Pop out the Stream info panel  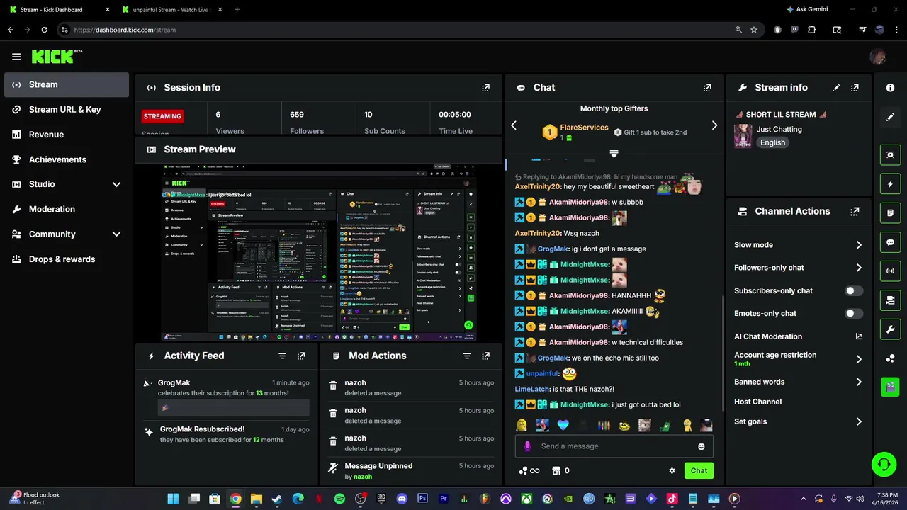point(855,88)
